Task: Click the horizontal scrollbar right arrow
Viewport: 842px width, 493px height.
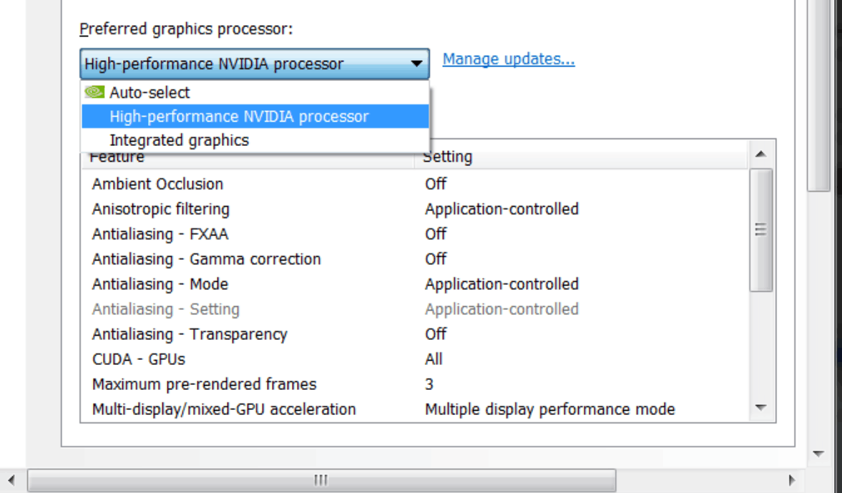Action: [791, 480]
